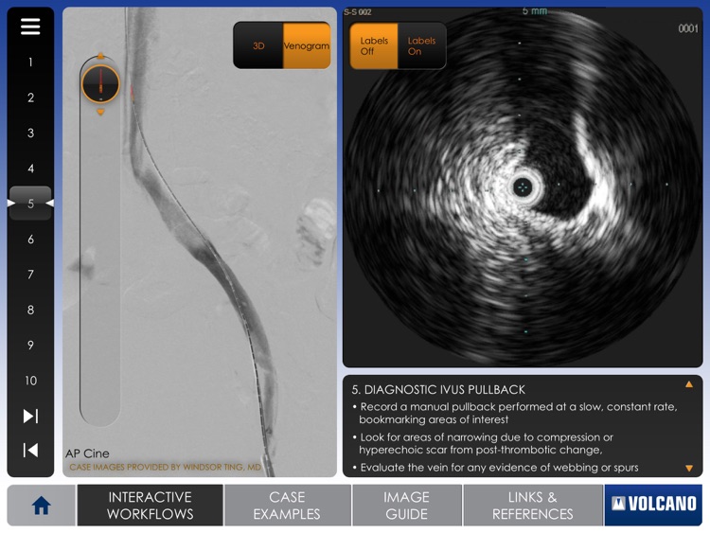Turn labels on for IVUS image

coord(421,45)
